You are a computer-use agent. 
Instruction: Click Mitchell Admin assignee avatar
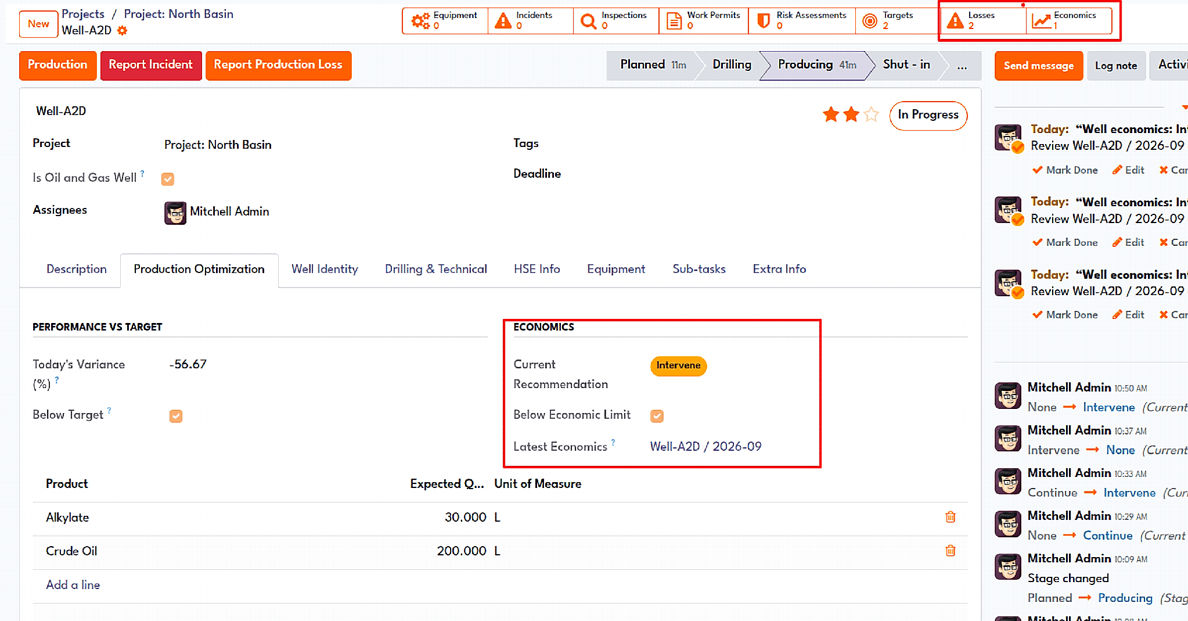(175, 213)
